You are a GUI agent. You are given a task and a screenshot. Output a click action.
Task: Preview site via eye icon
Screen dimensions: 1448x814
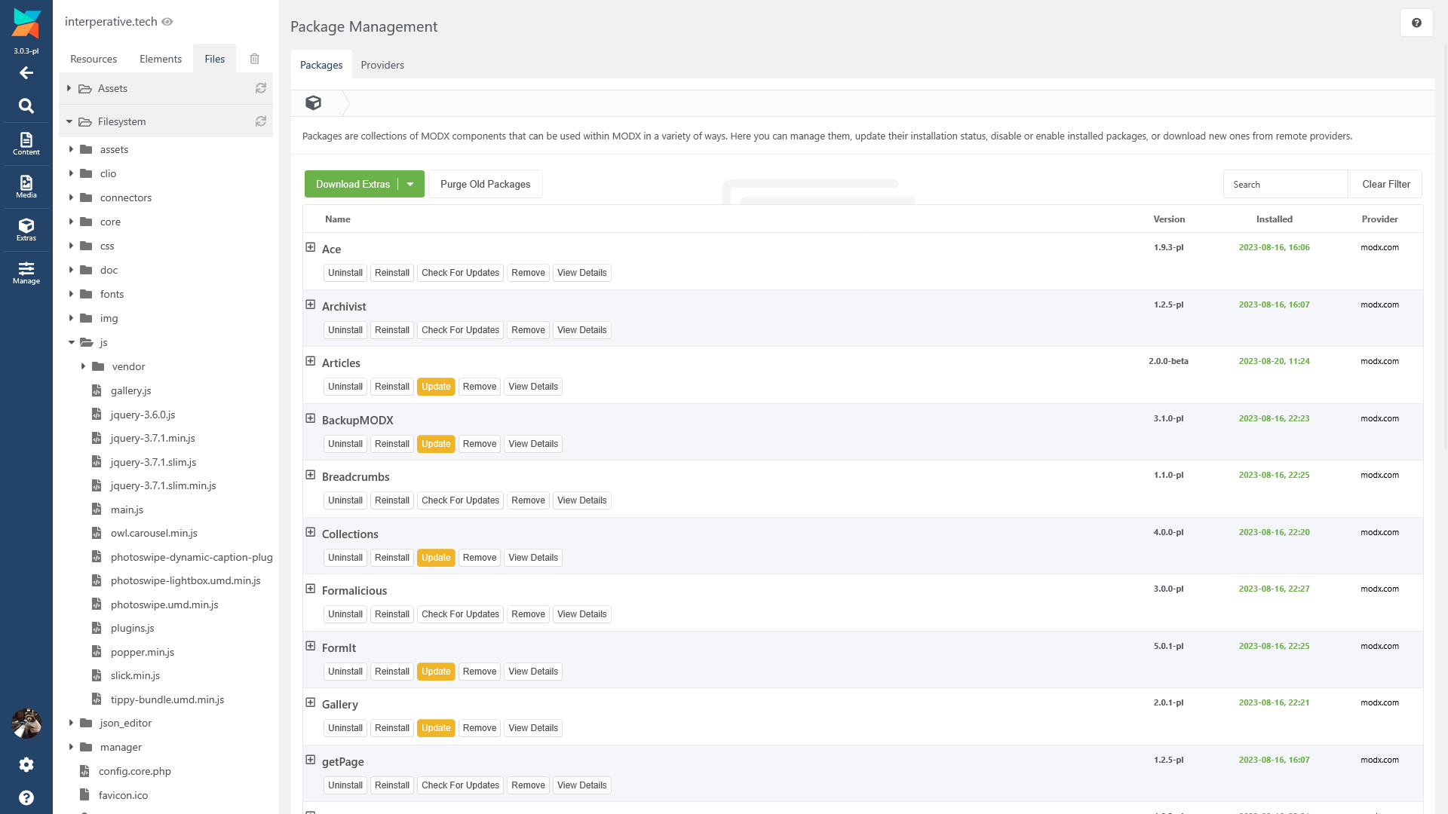tap(167, 22)
